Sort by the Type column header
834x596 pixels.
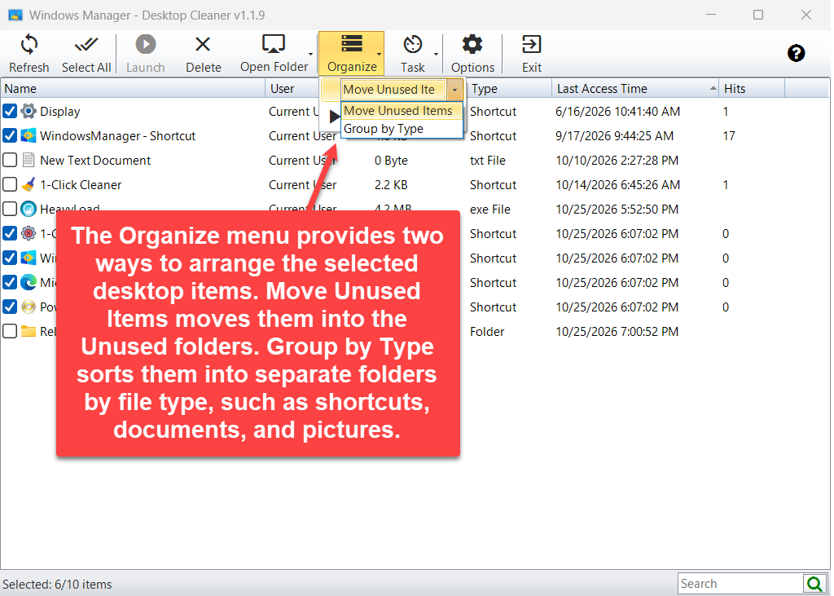coord(510,88)
